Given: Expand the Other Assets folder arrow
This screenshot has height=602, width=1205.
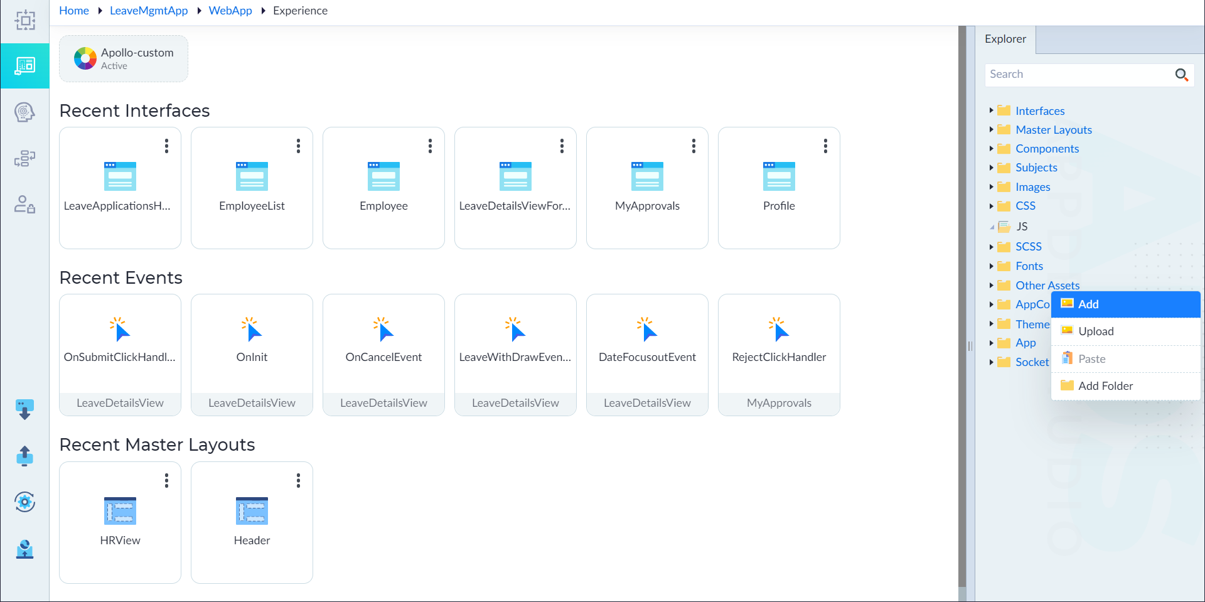Looking at the screenshot, I should [x=991, y=285].
